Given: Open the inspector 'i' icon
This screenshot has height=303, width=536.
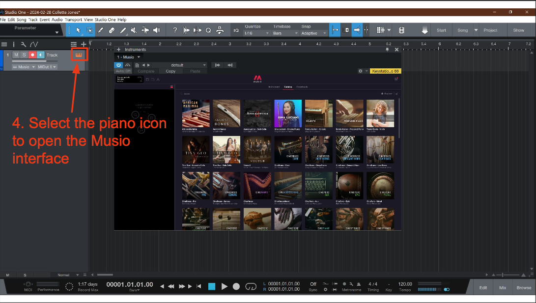Looking at the screenshot, I should tap(14, 44).
